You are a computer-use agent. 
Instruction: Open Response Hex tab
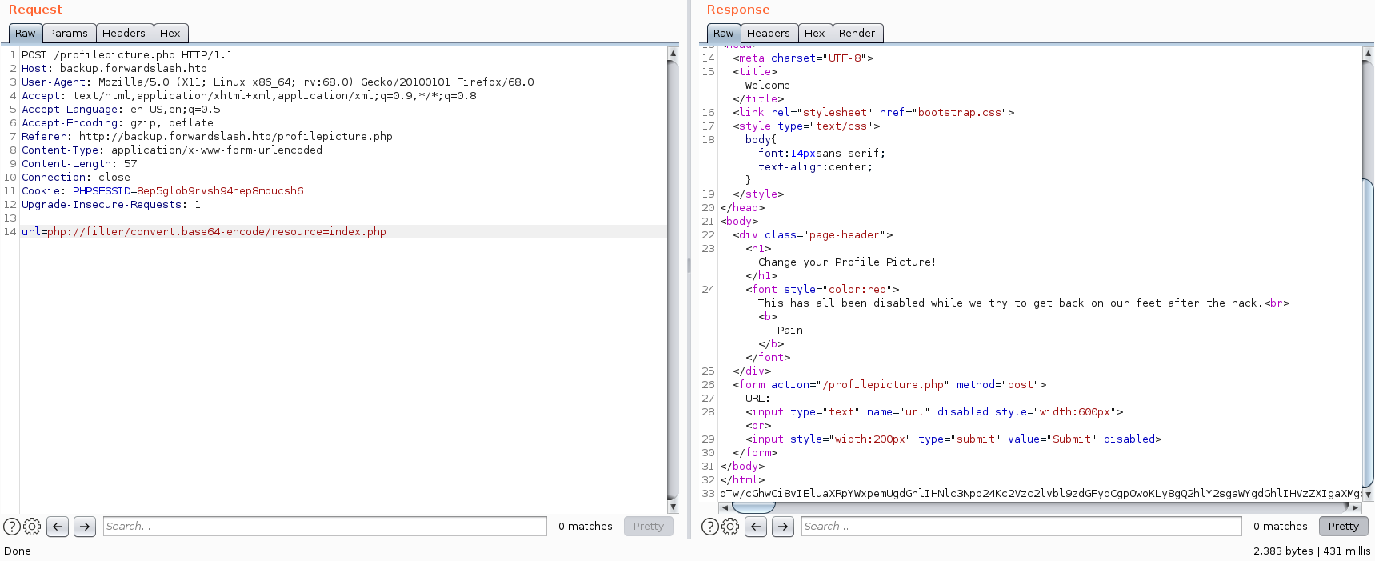[815, 34]
